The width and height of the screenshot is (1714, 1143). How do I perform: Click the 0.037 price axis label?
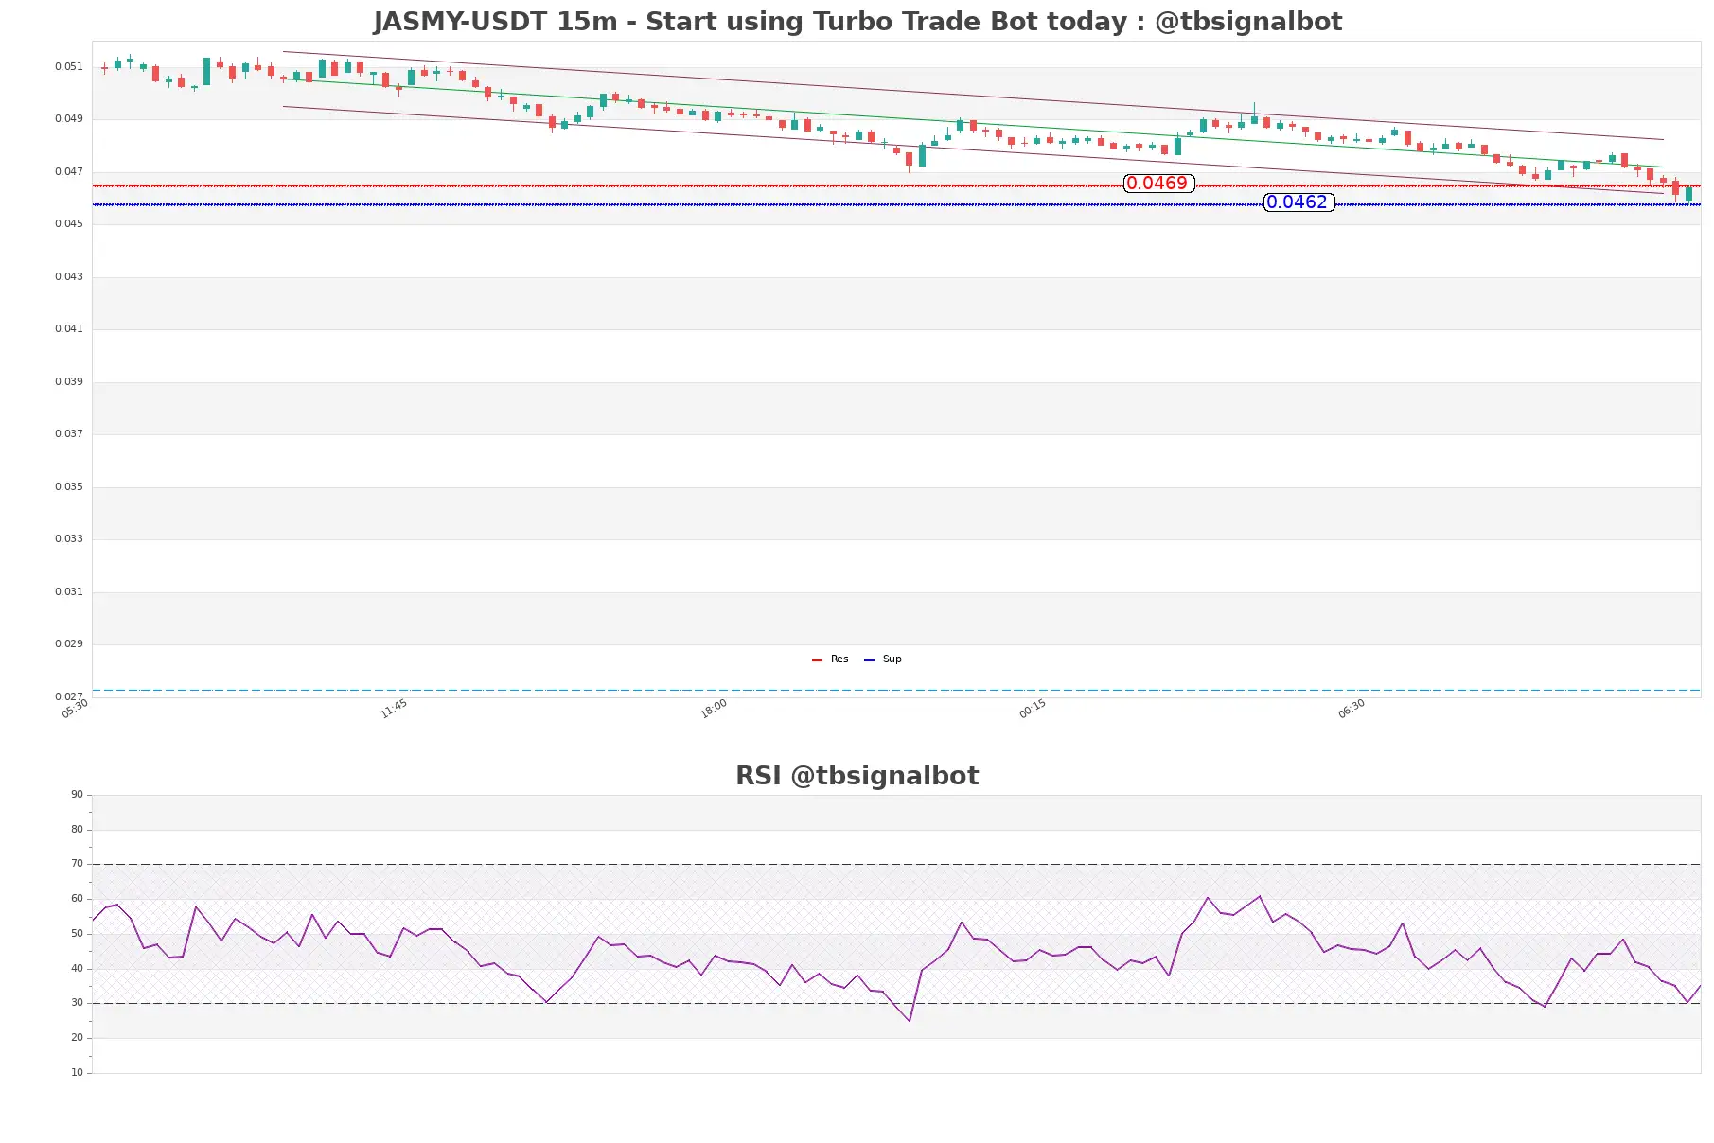tap(68, 434)
